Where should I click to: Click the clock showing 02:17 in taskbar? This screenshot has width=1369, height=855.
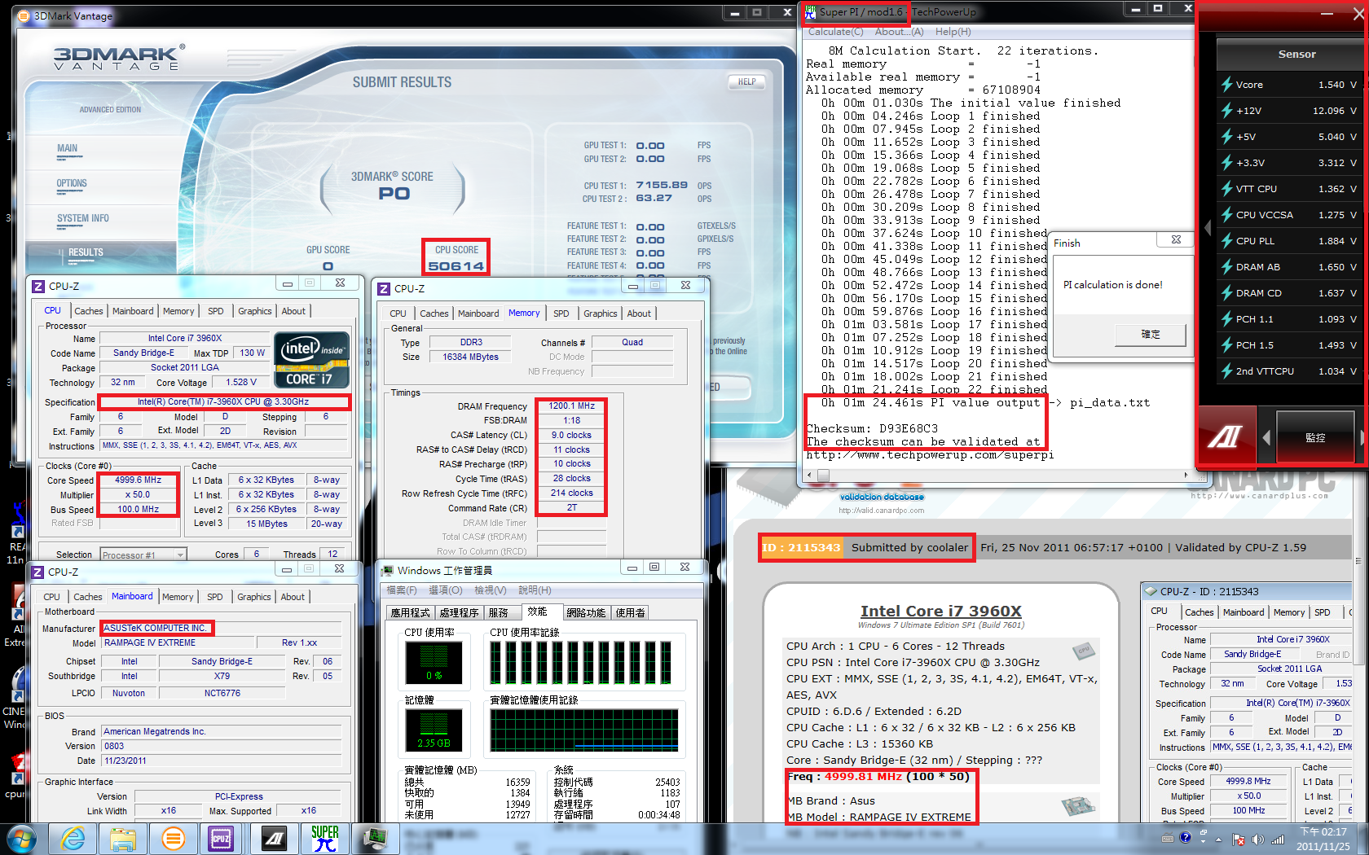1323,839
